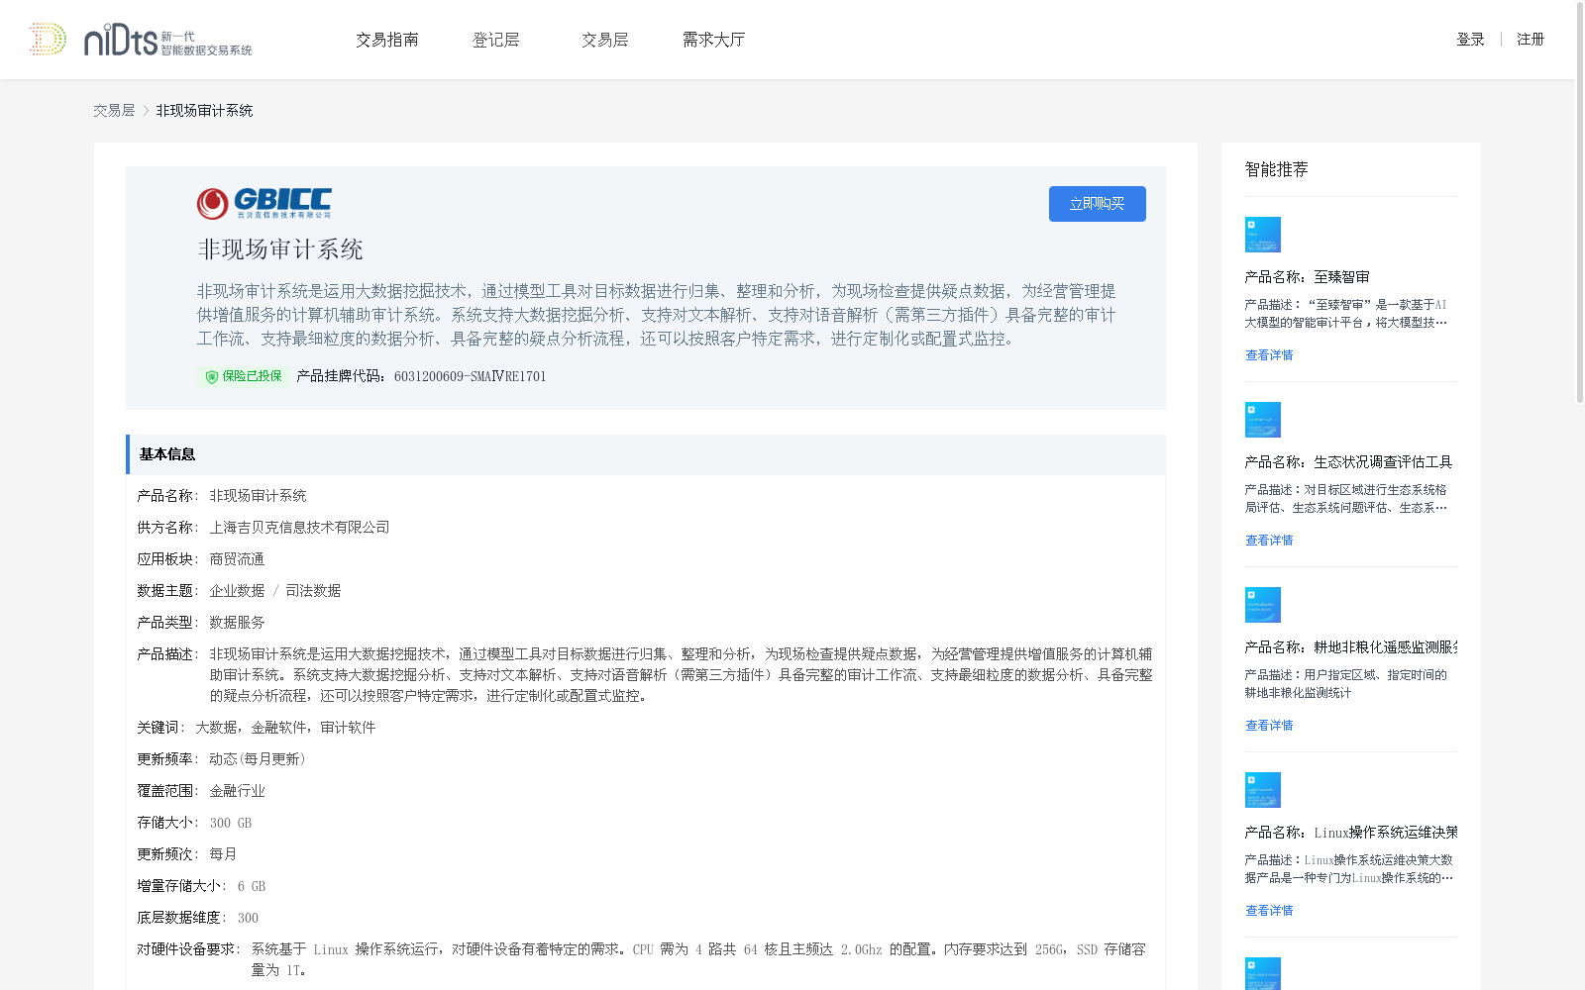Go to 交易层 in the breadcrumb
The image size is (1585, 990).
coord(114,111)
